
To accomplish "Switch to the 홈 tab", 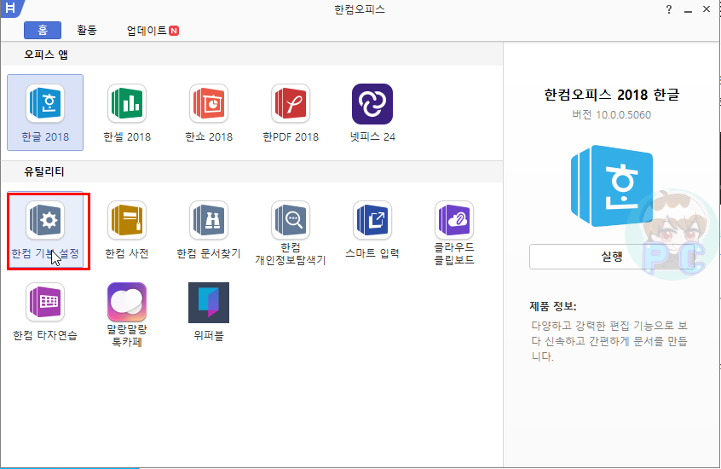I will click(x=43, y=31).
